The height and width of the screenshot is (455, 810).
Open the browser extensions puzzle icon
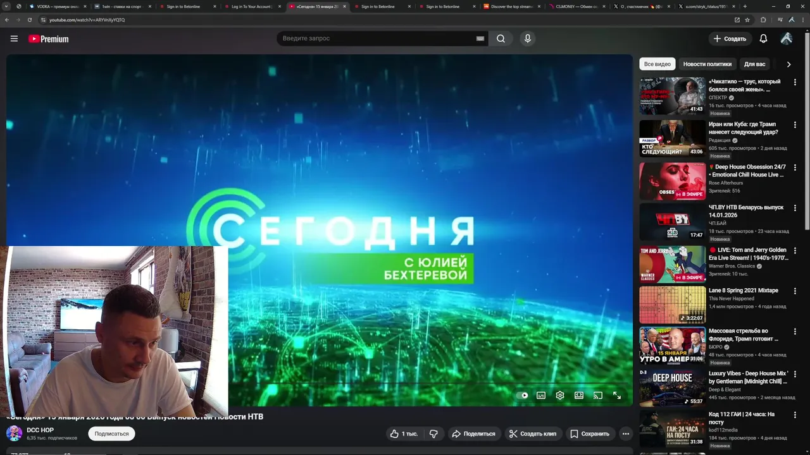click(x=763, y=20)
